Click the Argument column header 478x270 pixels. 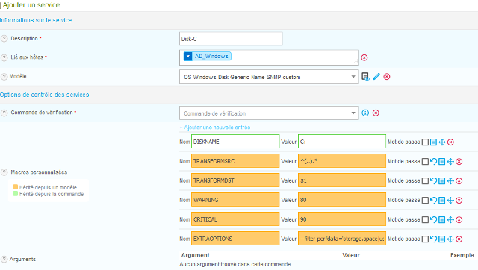pos(196,255)
